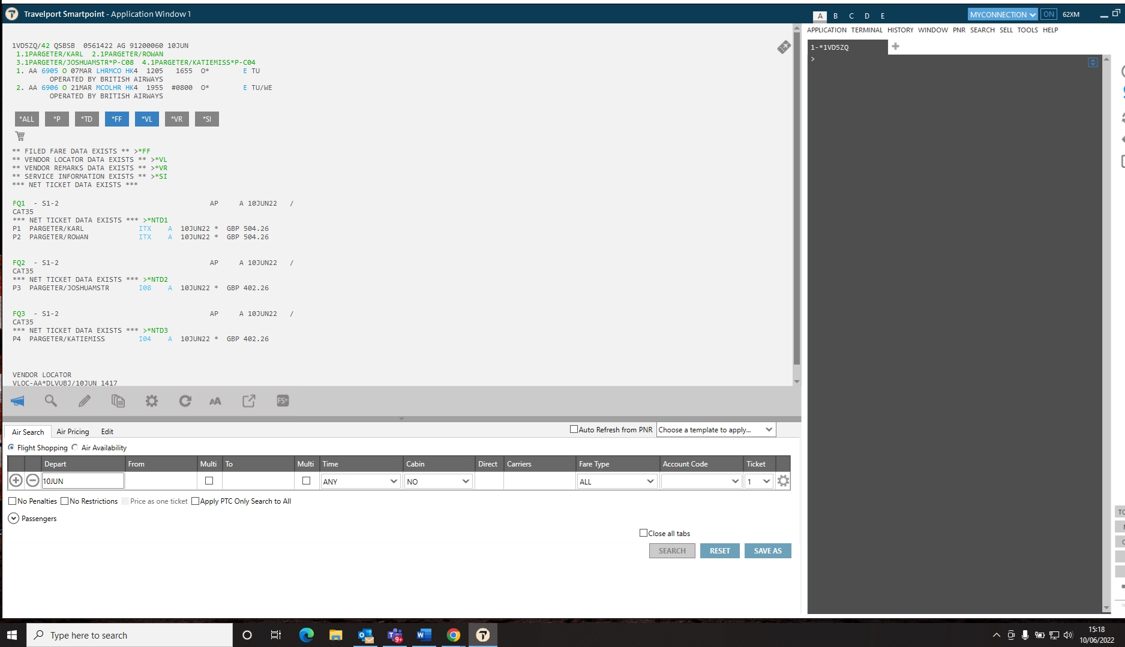
Task: Click the Windows taskbar search box
Action: pos(130,635)
